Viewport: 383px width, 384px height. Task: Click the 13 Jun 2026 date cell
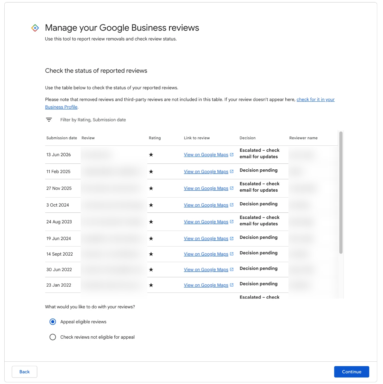click(59, 154)
